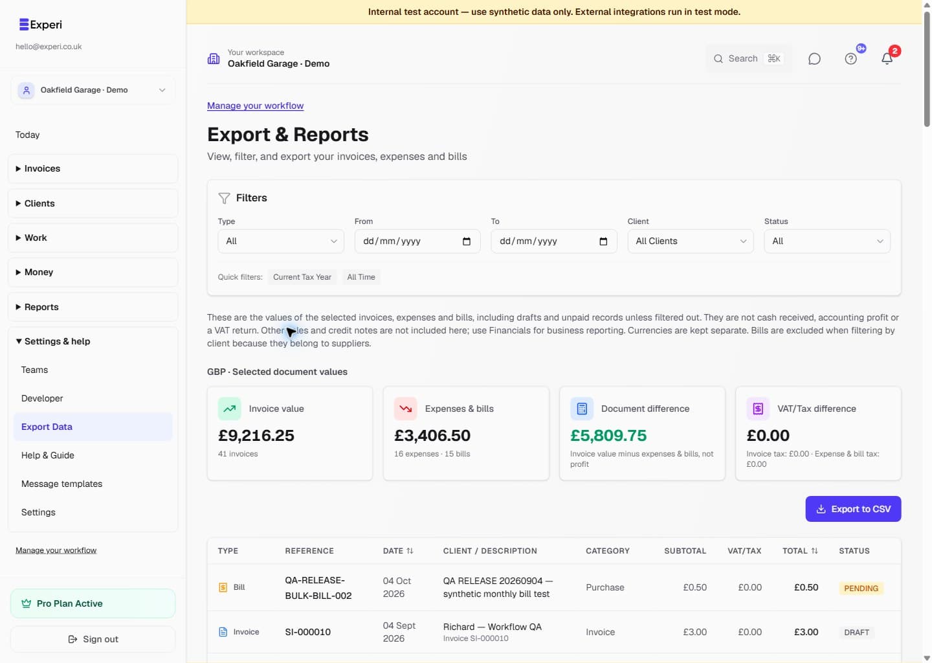Click reference SI-000010
Screen dimensions: 932x663
click(308, 632)
